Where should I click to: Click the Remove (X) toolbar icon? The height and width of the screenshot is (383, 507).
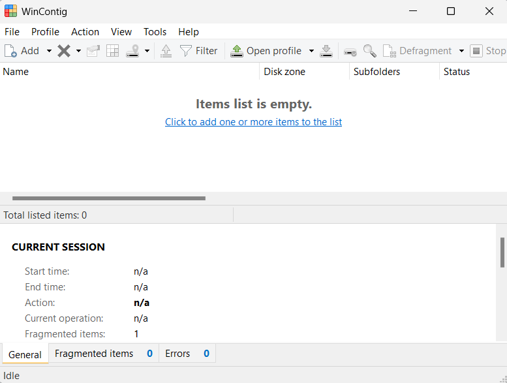(x=64, y=51)
